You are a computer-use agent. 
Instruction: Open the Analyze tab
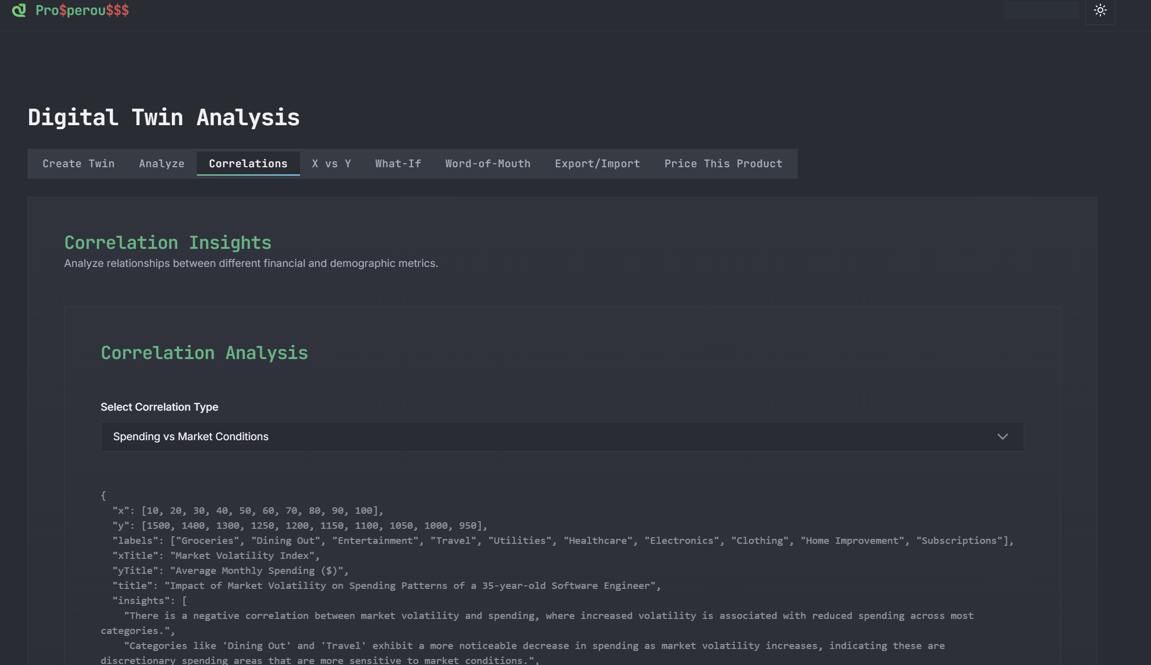tap(162, 164)
